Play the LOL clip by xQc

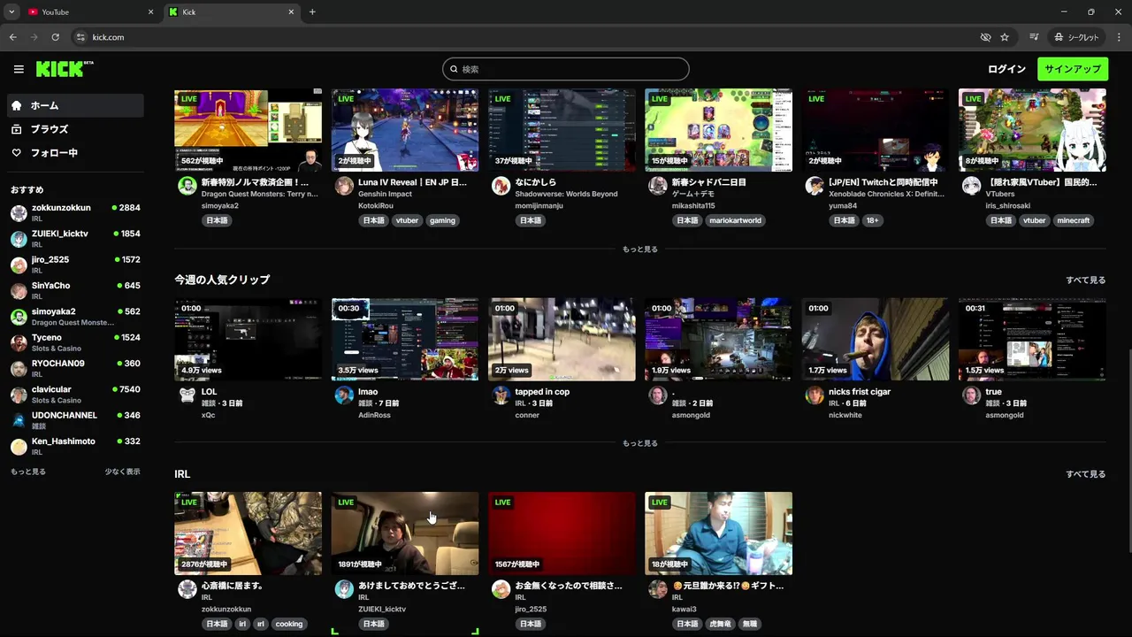(x=248, y=340)
